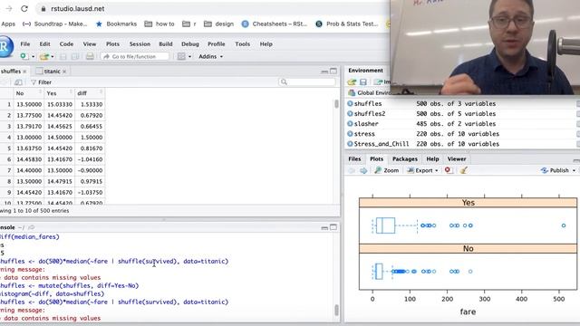Viewport: 580px width, 326px height.
Task: Switch to the Files tab
Action: (x=354, y=159)
